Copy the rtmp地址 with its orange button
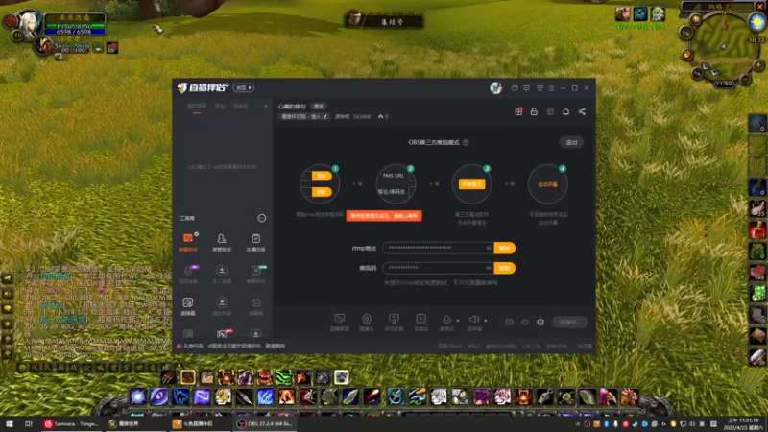This screenshot has width=768, height=432. coord(505,248)
